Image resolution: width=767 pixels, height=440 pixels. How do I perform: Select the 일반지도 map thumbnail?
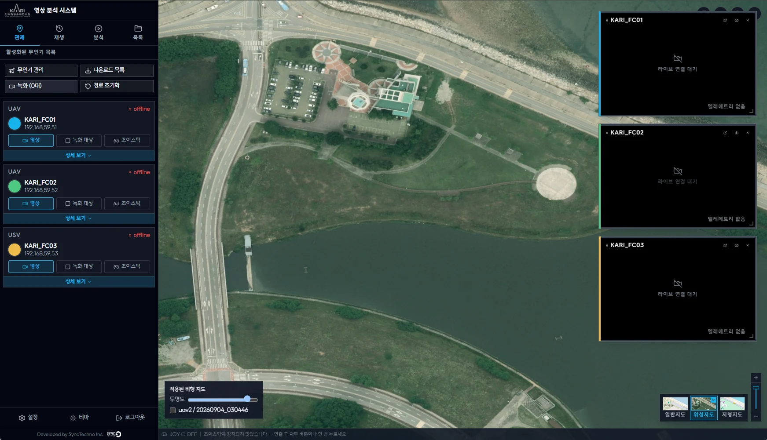coord(675,408)
